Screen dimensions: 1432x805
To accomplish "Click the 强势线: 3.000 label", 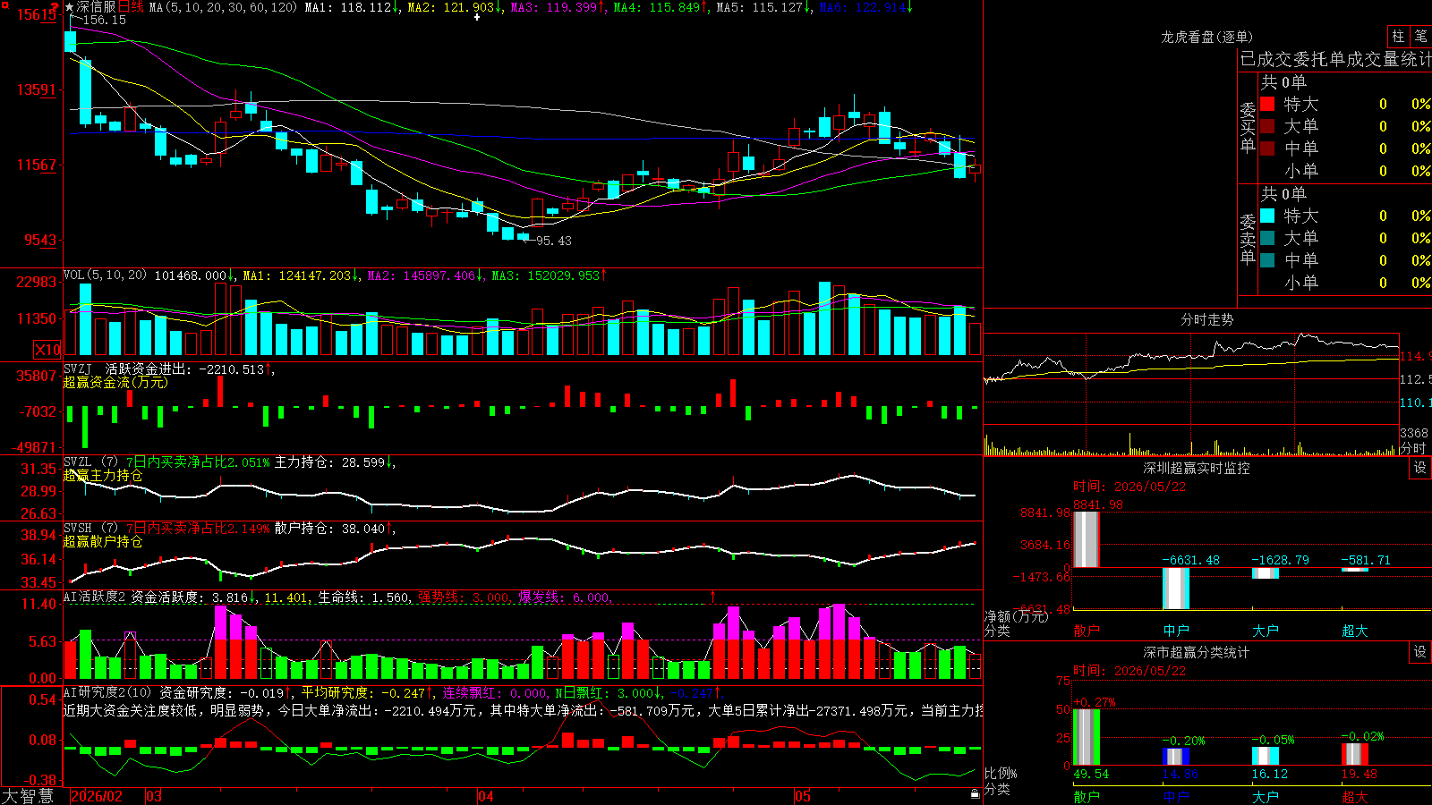I will (465, 597).
